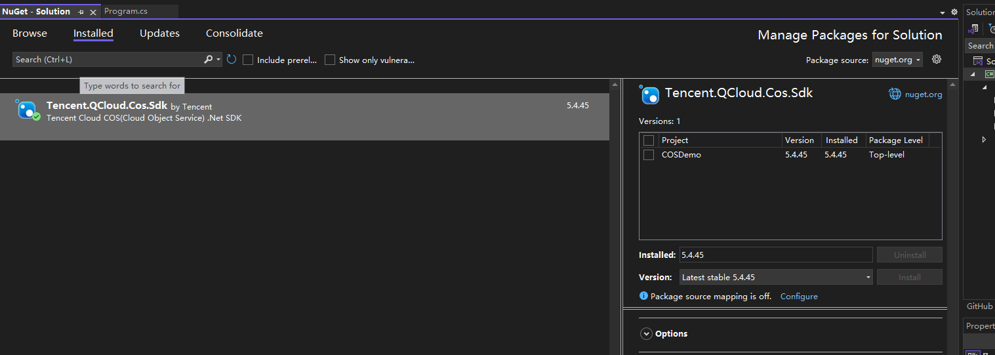
Task: Collapse the C# project node in Solution Explorer
Action: [973, 74]
